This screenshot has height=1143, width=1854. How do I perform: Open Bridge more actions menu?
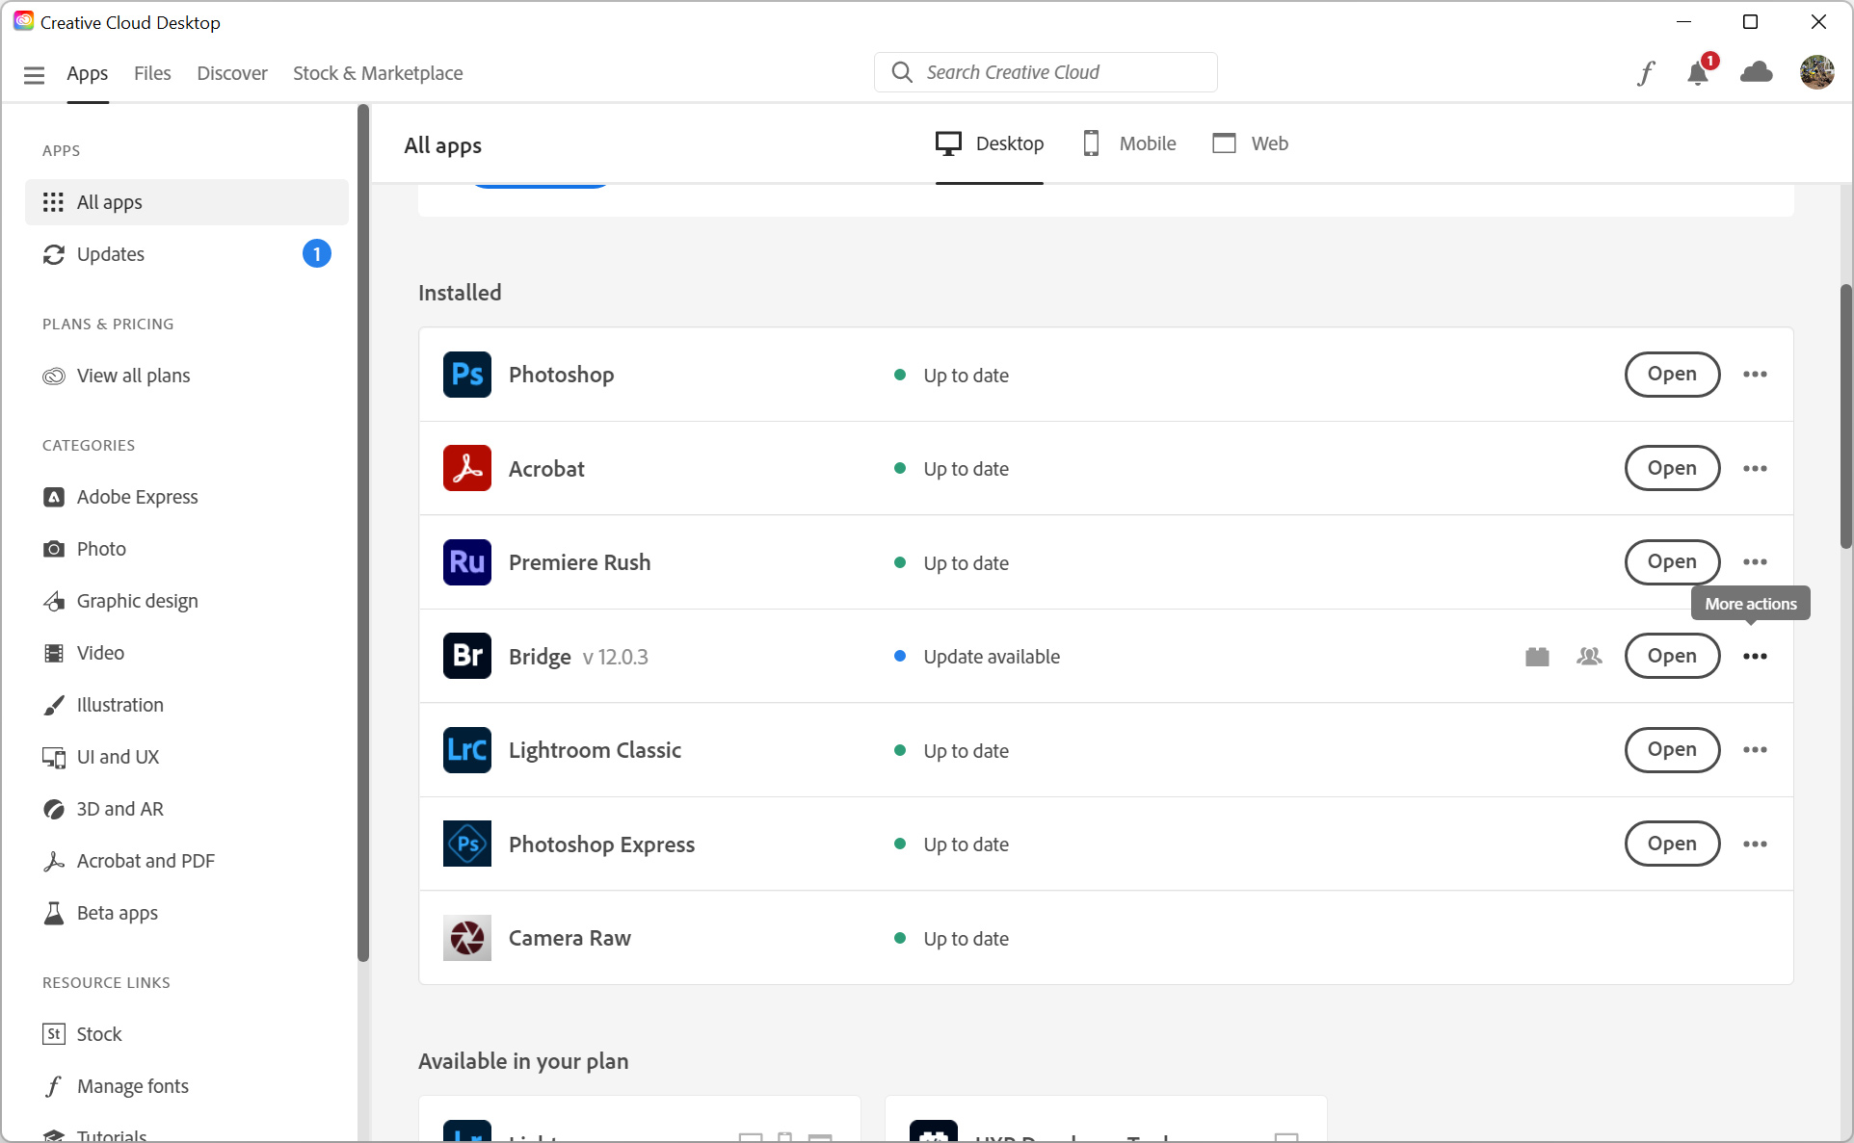(1755, 655)
